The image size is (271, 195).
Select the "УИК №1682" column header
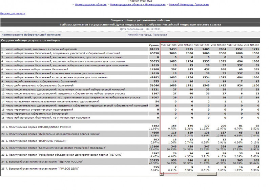point(202,45)
